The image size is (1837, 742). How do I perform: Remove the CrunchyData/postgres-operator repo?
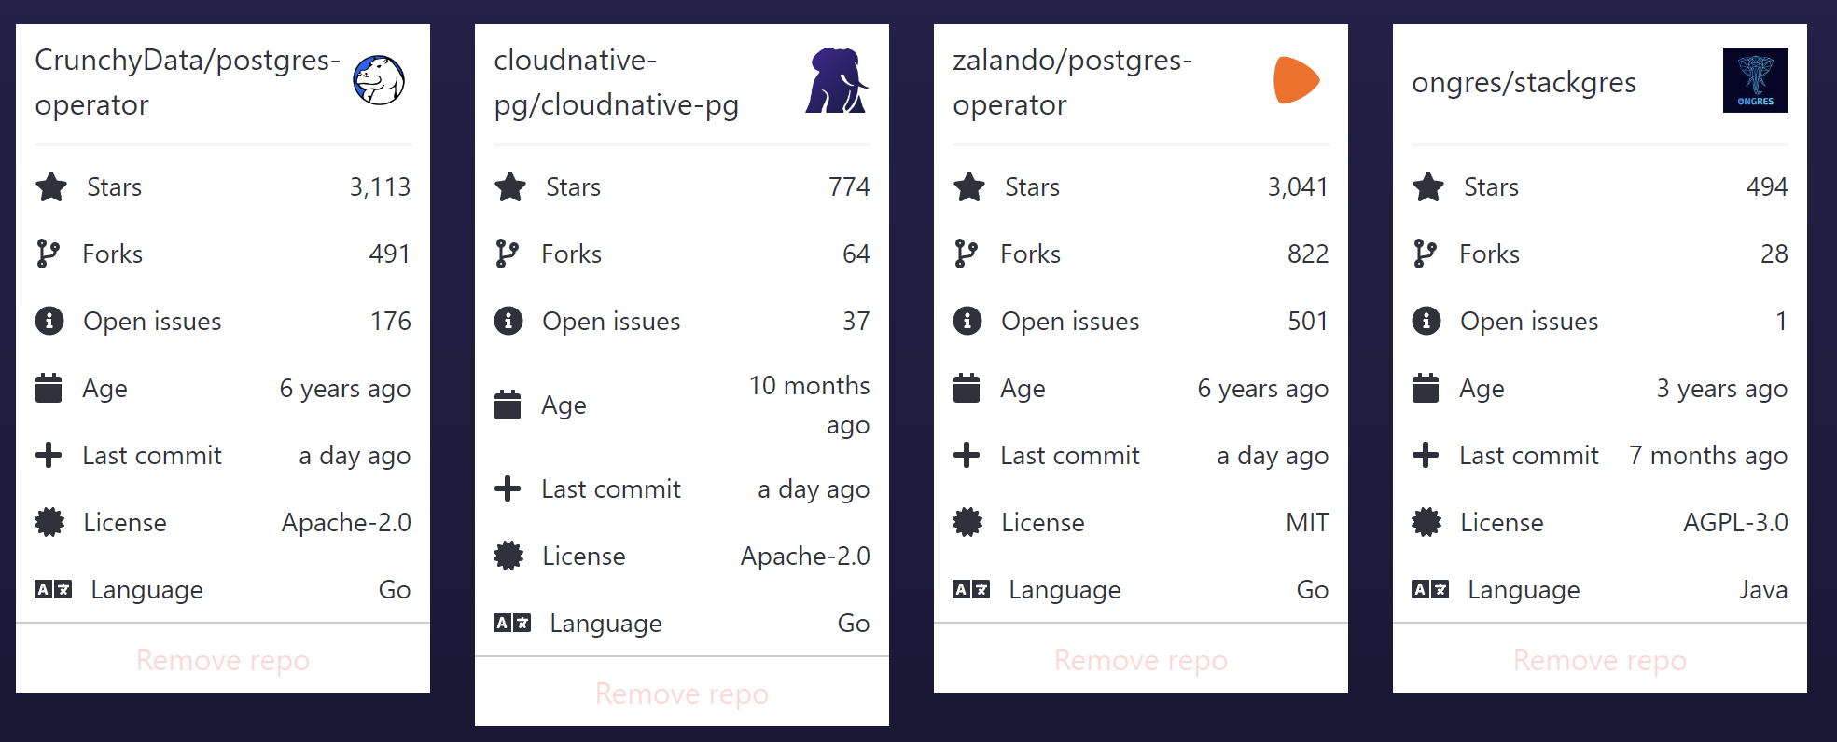pyautogui.click(x=223, y=660)
